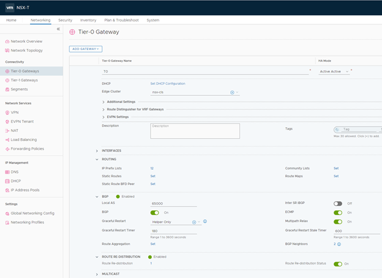
Task: Click the Tier-1 Gateways sidebar icon
Action: (x=7, y=80)
